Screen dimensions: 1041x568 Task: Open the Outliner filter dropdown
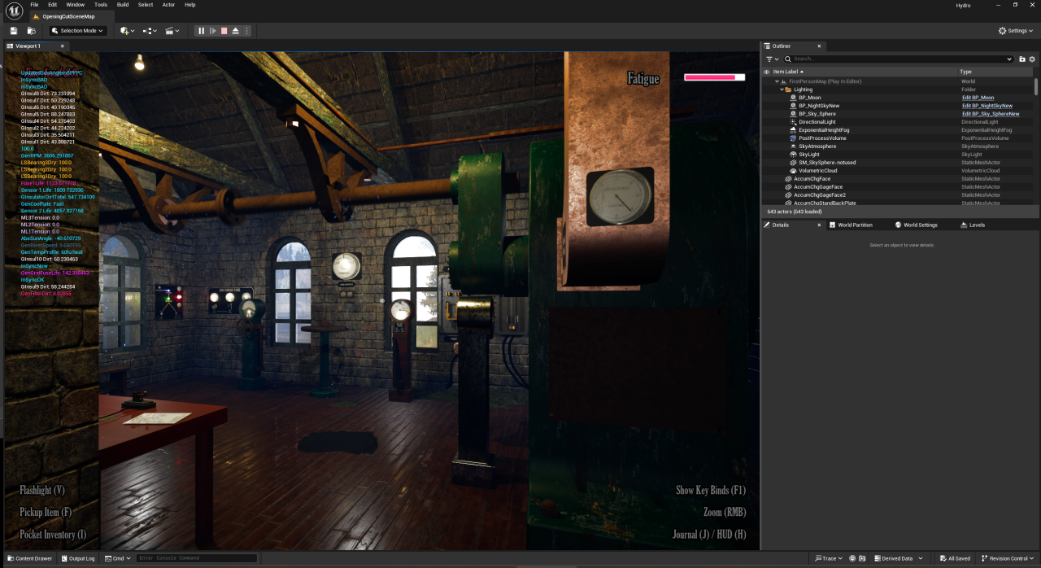tap(772, 59)
